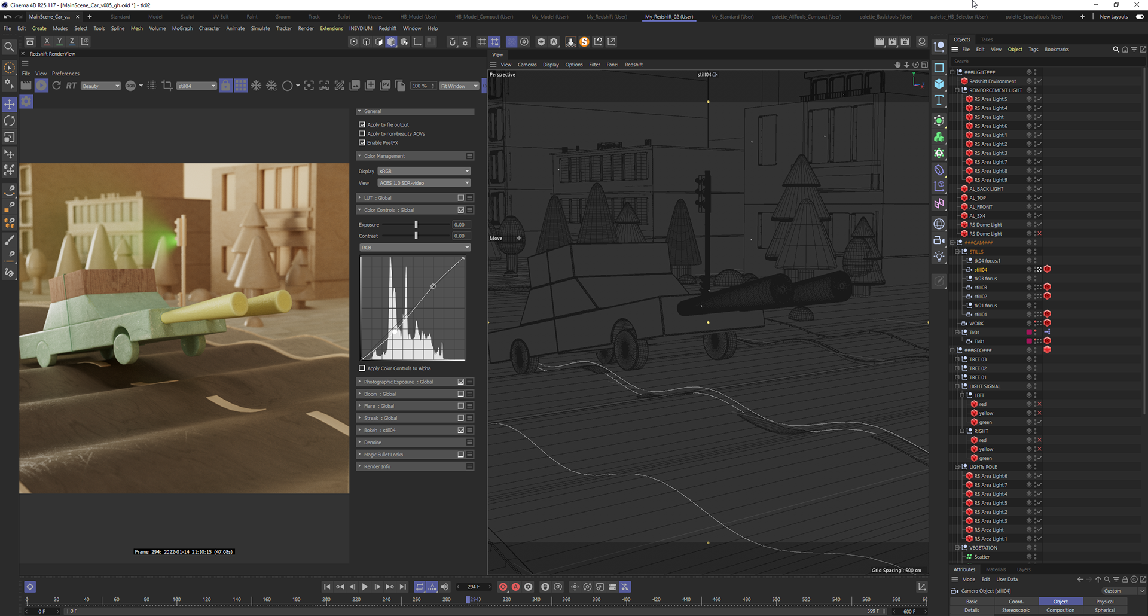Open the View ACES 1.0 SDR-video dropdown
Viewport: 1148px width, 616px height.
pyautogui.click(x=424, y=183)
